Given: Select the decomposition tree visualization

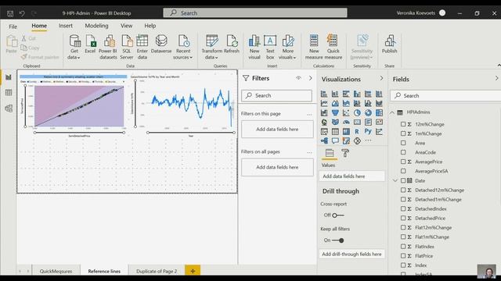Looking at the screenshot, I should pos(324,140).
